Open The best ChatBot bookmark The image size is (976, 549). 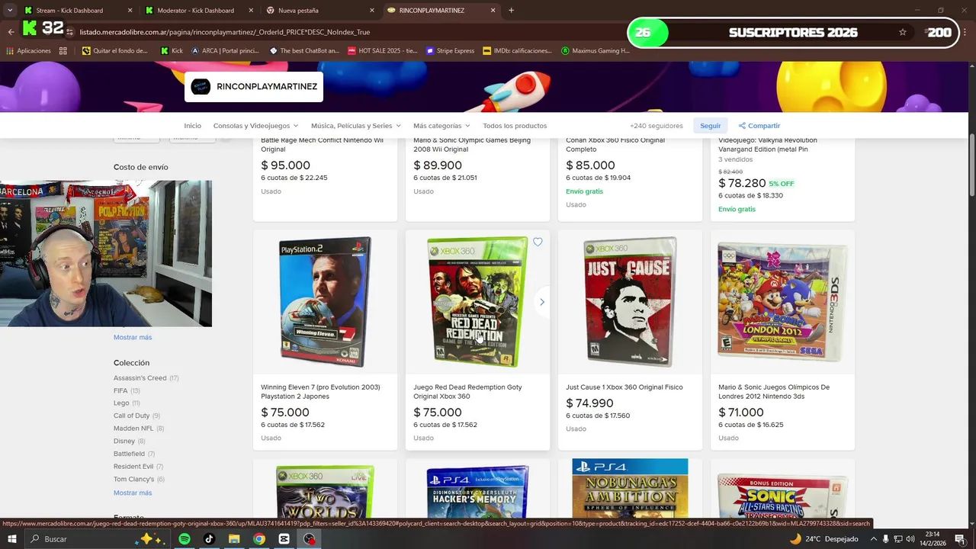303,51
